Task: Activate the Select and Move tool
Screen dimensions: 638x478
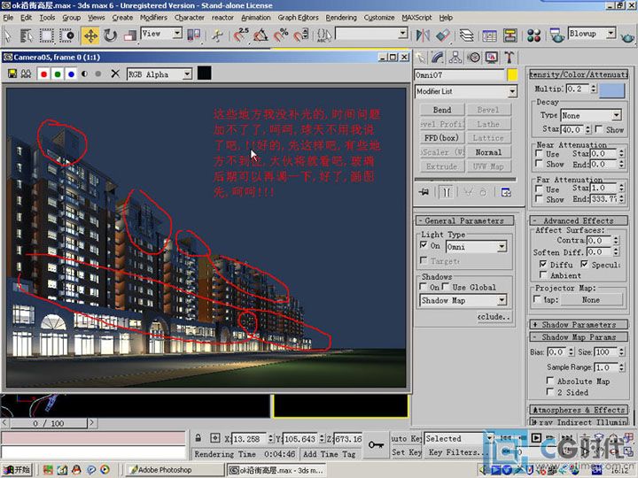Action: 90,35
